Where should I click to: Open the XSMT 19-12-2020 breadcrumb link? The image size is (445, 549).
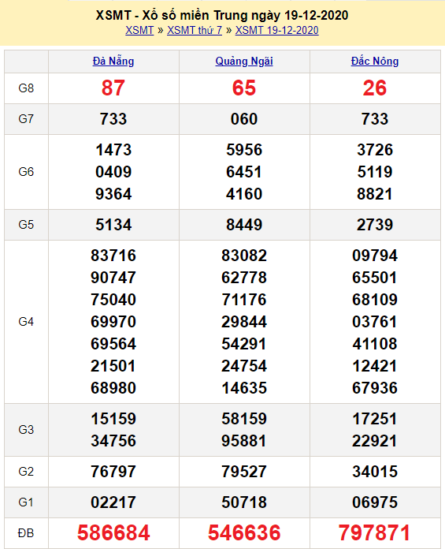click(277, 31)
